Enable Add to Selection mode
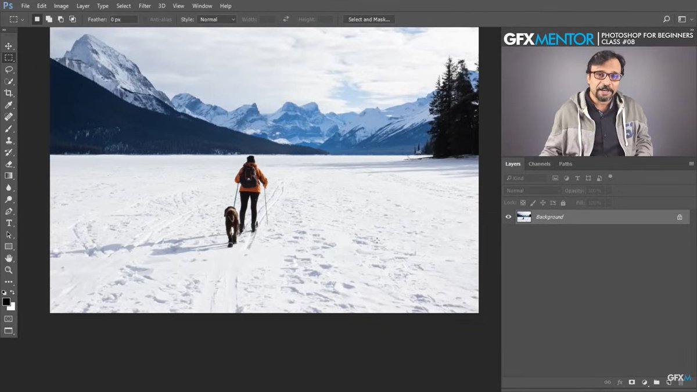Screen dimensions: 697x392 pyautogui.click(x=49, y=19)
